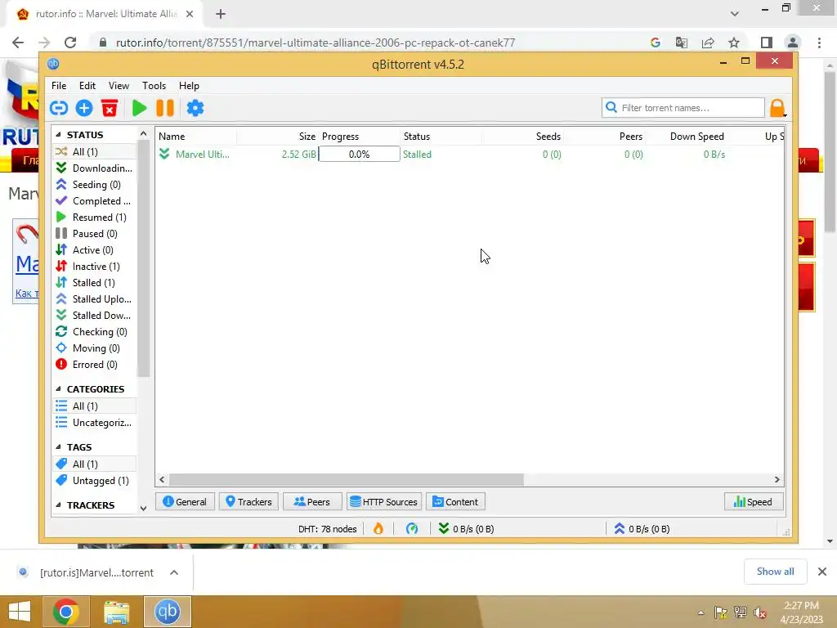Select the Inactive (1) filter
This screenshot has width=837, height=628.
[95, 267]
